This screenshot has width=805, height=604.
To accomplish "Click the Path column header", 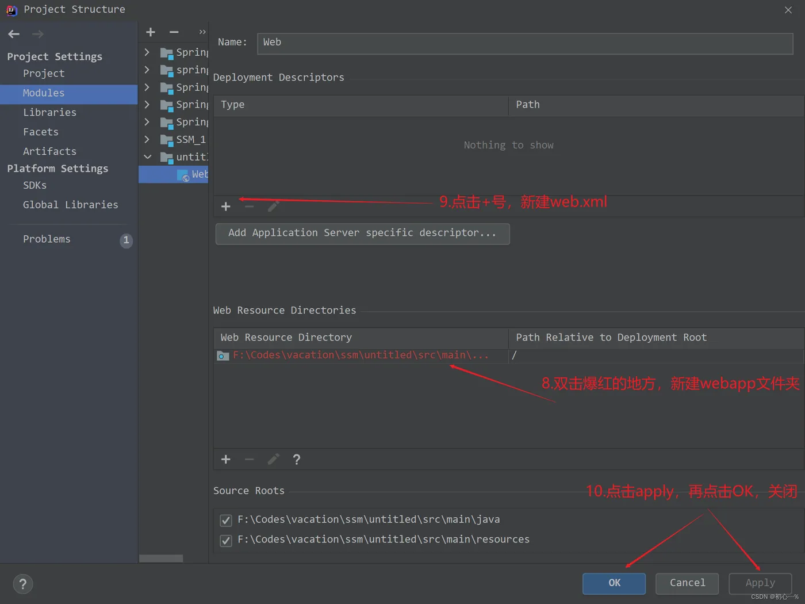I will pyautogui.click(x=656, y=105).
